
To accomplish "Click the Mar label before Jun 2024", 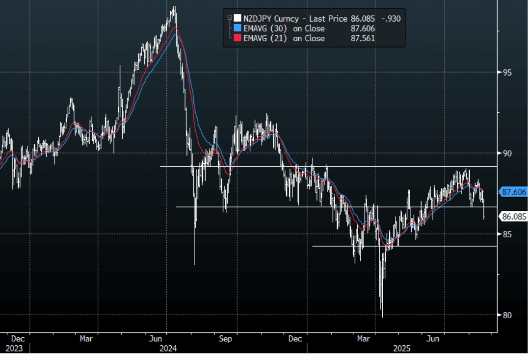I will coord(86,338).
